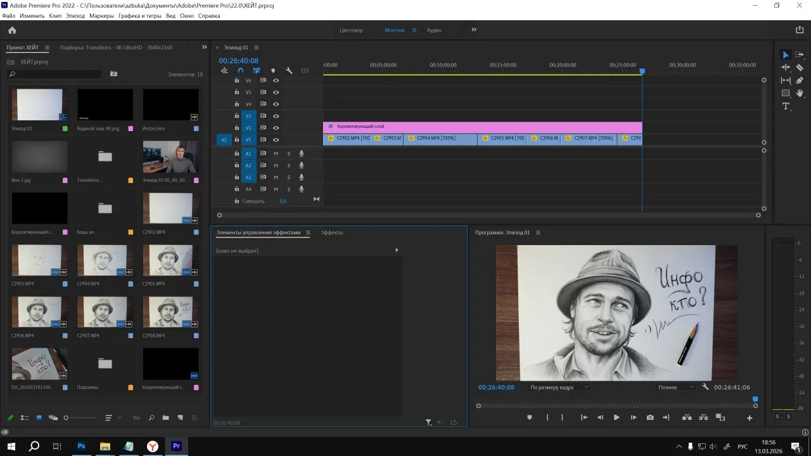Open the sort icons dropdown in Project panel
811x456 pixels.
pyautogui.click(x=112, y=418)
